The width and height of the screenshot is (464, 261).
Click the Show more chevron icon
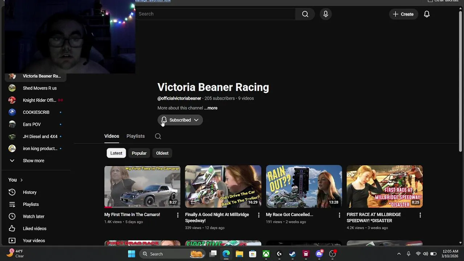click(12, 161)
